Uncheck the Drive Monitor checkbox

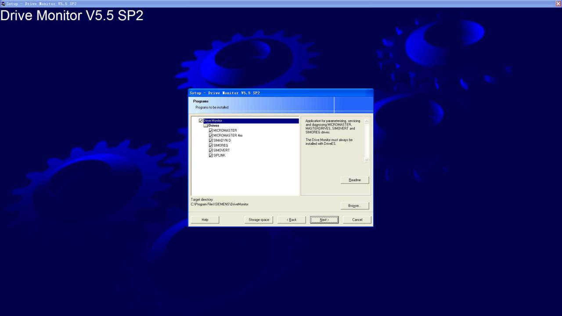tap(201, 121)
